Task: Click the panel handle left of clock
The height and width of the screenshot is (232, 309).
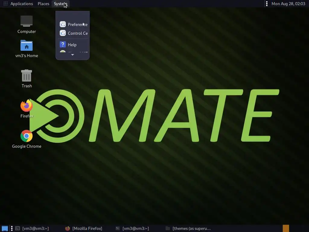Action: [267, 4]
